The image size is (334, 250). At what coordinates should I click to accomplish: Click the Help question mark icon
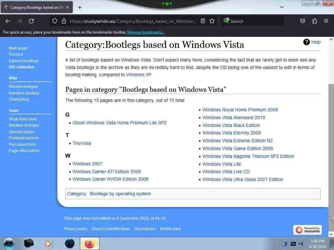coord(306,42)
